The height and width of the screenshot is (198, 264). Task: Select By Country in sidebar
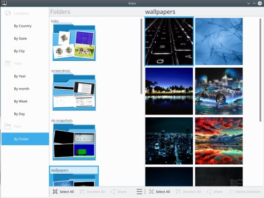coord(23,26)
